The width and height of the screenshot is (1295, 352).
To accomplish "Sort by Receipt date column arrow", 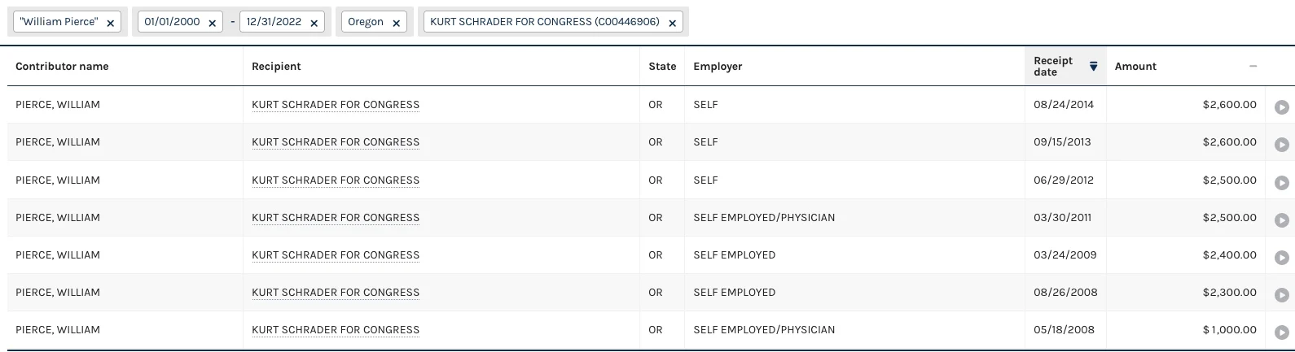I will [1093, 67].
